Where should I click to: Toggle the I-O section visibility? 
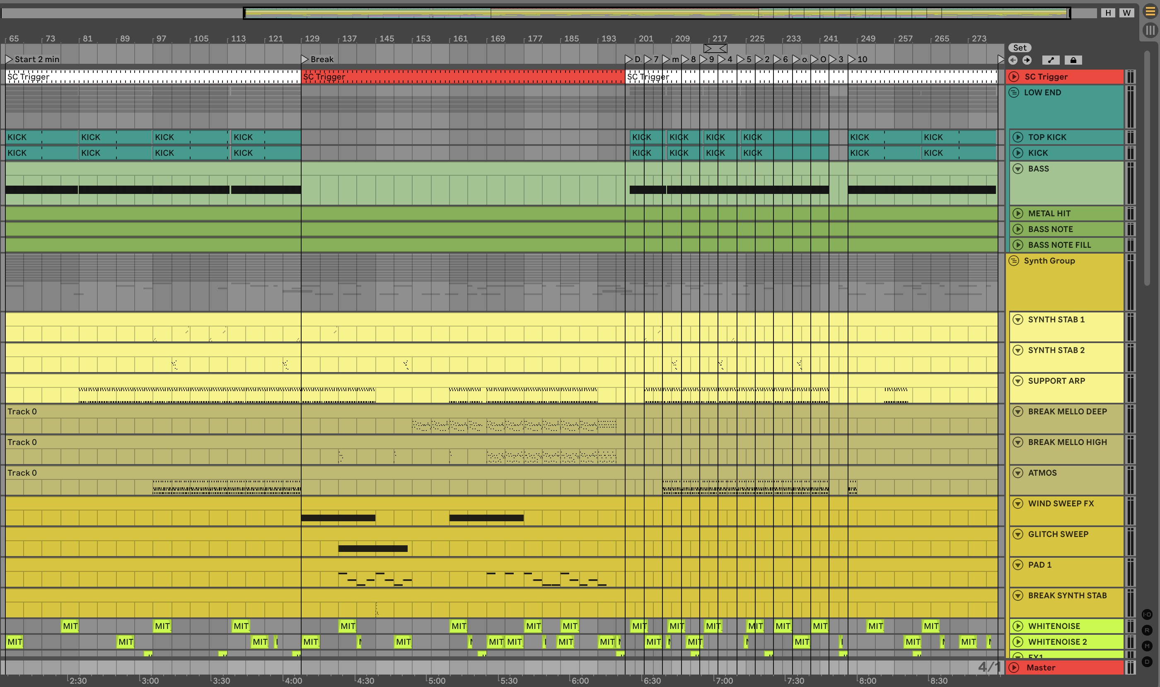click(x=1147, y=614)
